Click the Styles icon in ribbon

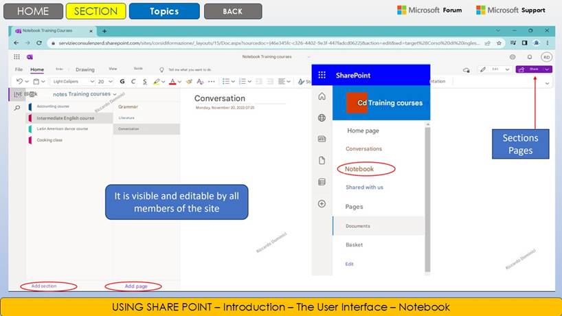pos(302,82)
